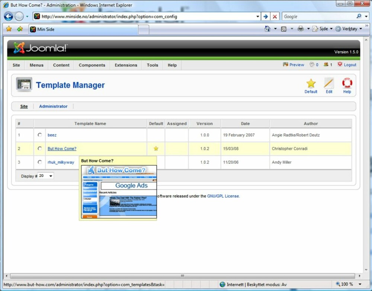The height and width of the screenshot is (291, 372).
Task: Sort by Template Name column header
Action: tap(90, 124)
